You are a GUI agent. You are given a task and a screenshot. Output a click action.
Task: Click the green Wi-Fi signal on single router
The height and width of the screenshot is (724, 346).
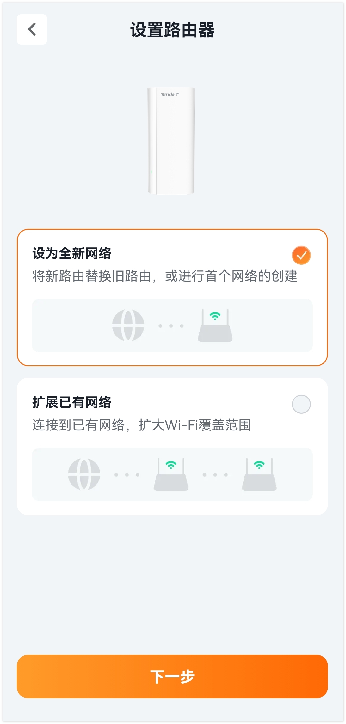(215, 316)
